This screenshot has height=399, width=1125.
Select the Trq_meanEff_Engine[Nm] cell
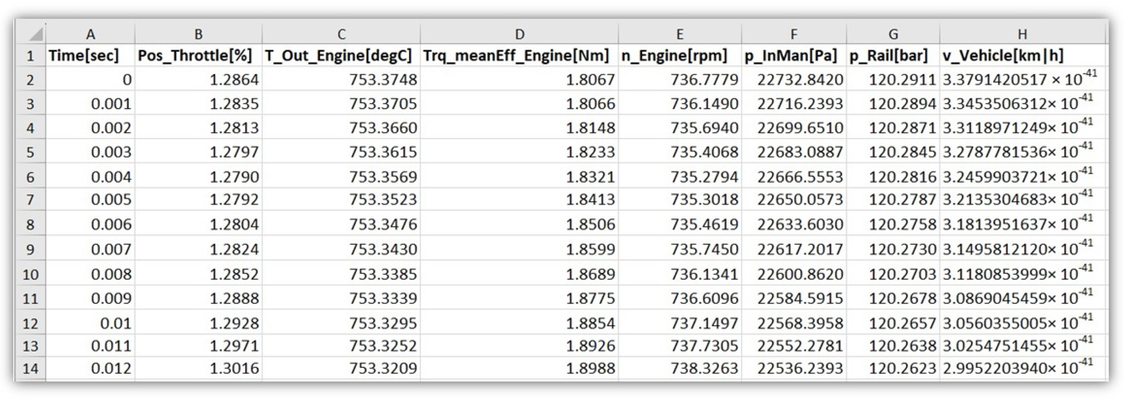516,56
